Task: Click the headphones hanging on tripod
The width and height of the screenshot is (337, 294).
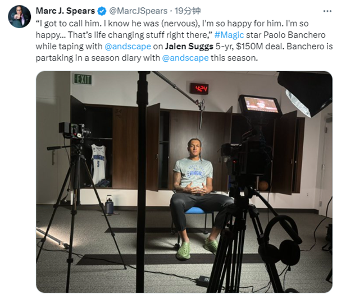Action: (279, 244)
